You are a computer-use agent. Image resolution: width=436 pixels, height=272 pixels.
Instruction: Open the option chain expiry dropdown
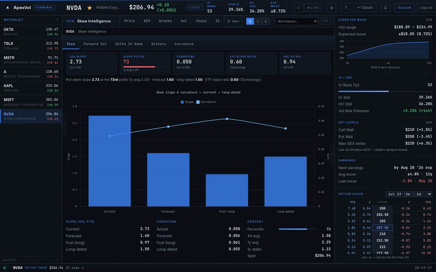pyautogui.click(x=409, y=194)
